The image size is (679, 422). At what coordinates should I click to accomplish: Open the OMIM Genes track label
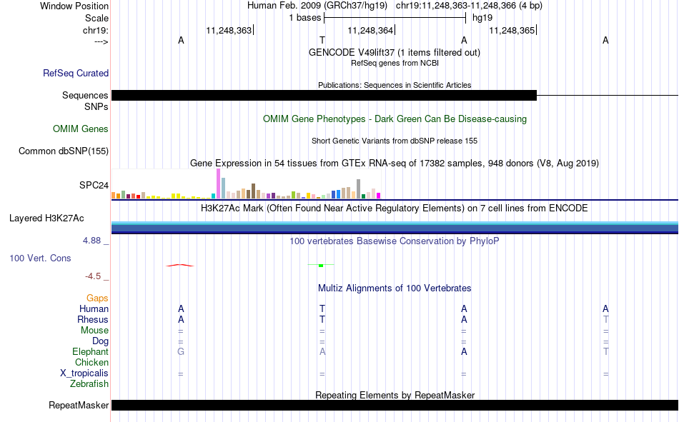coord(81,129)
